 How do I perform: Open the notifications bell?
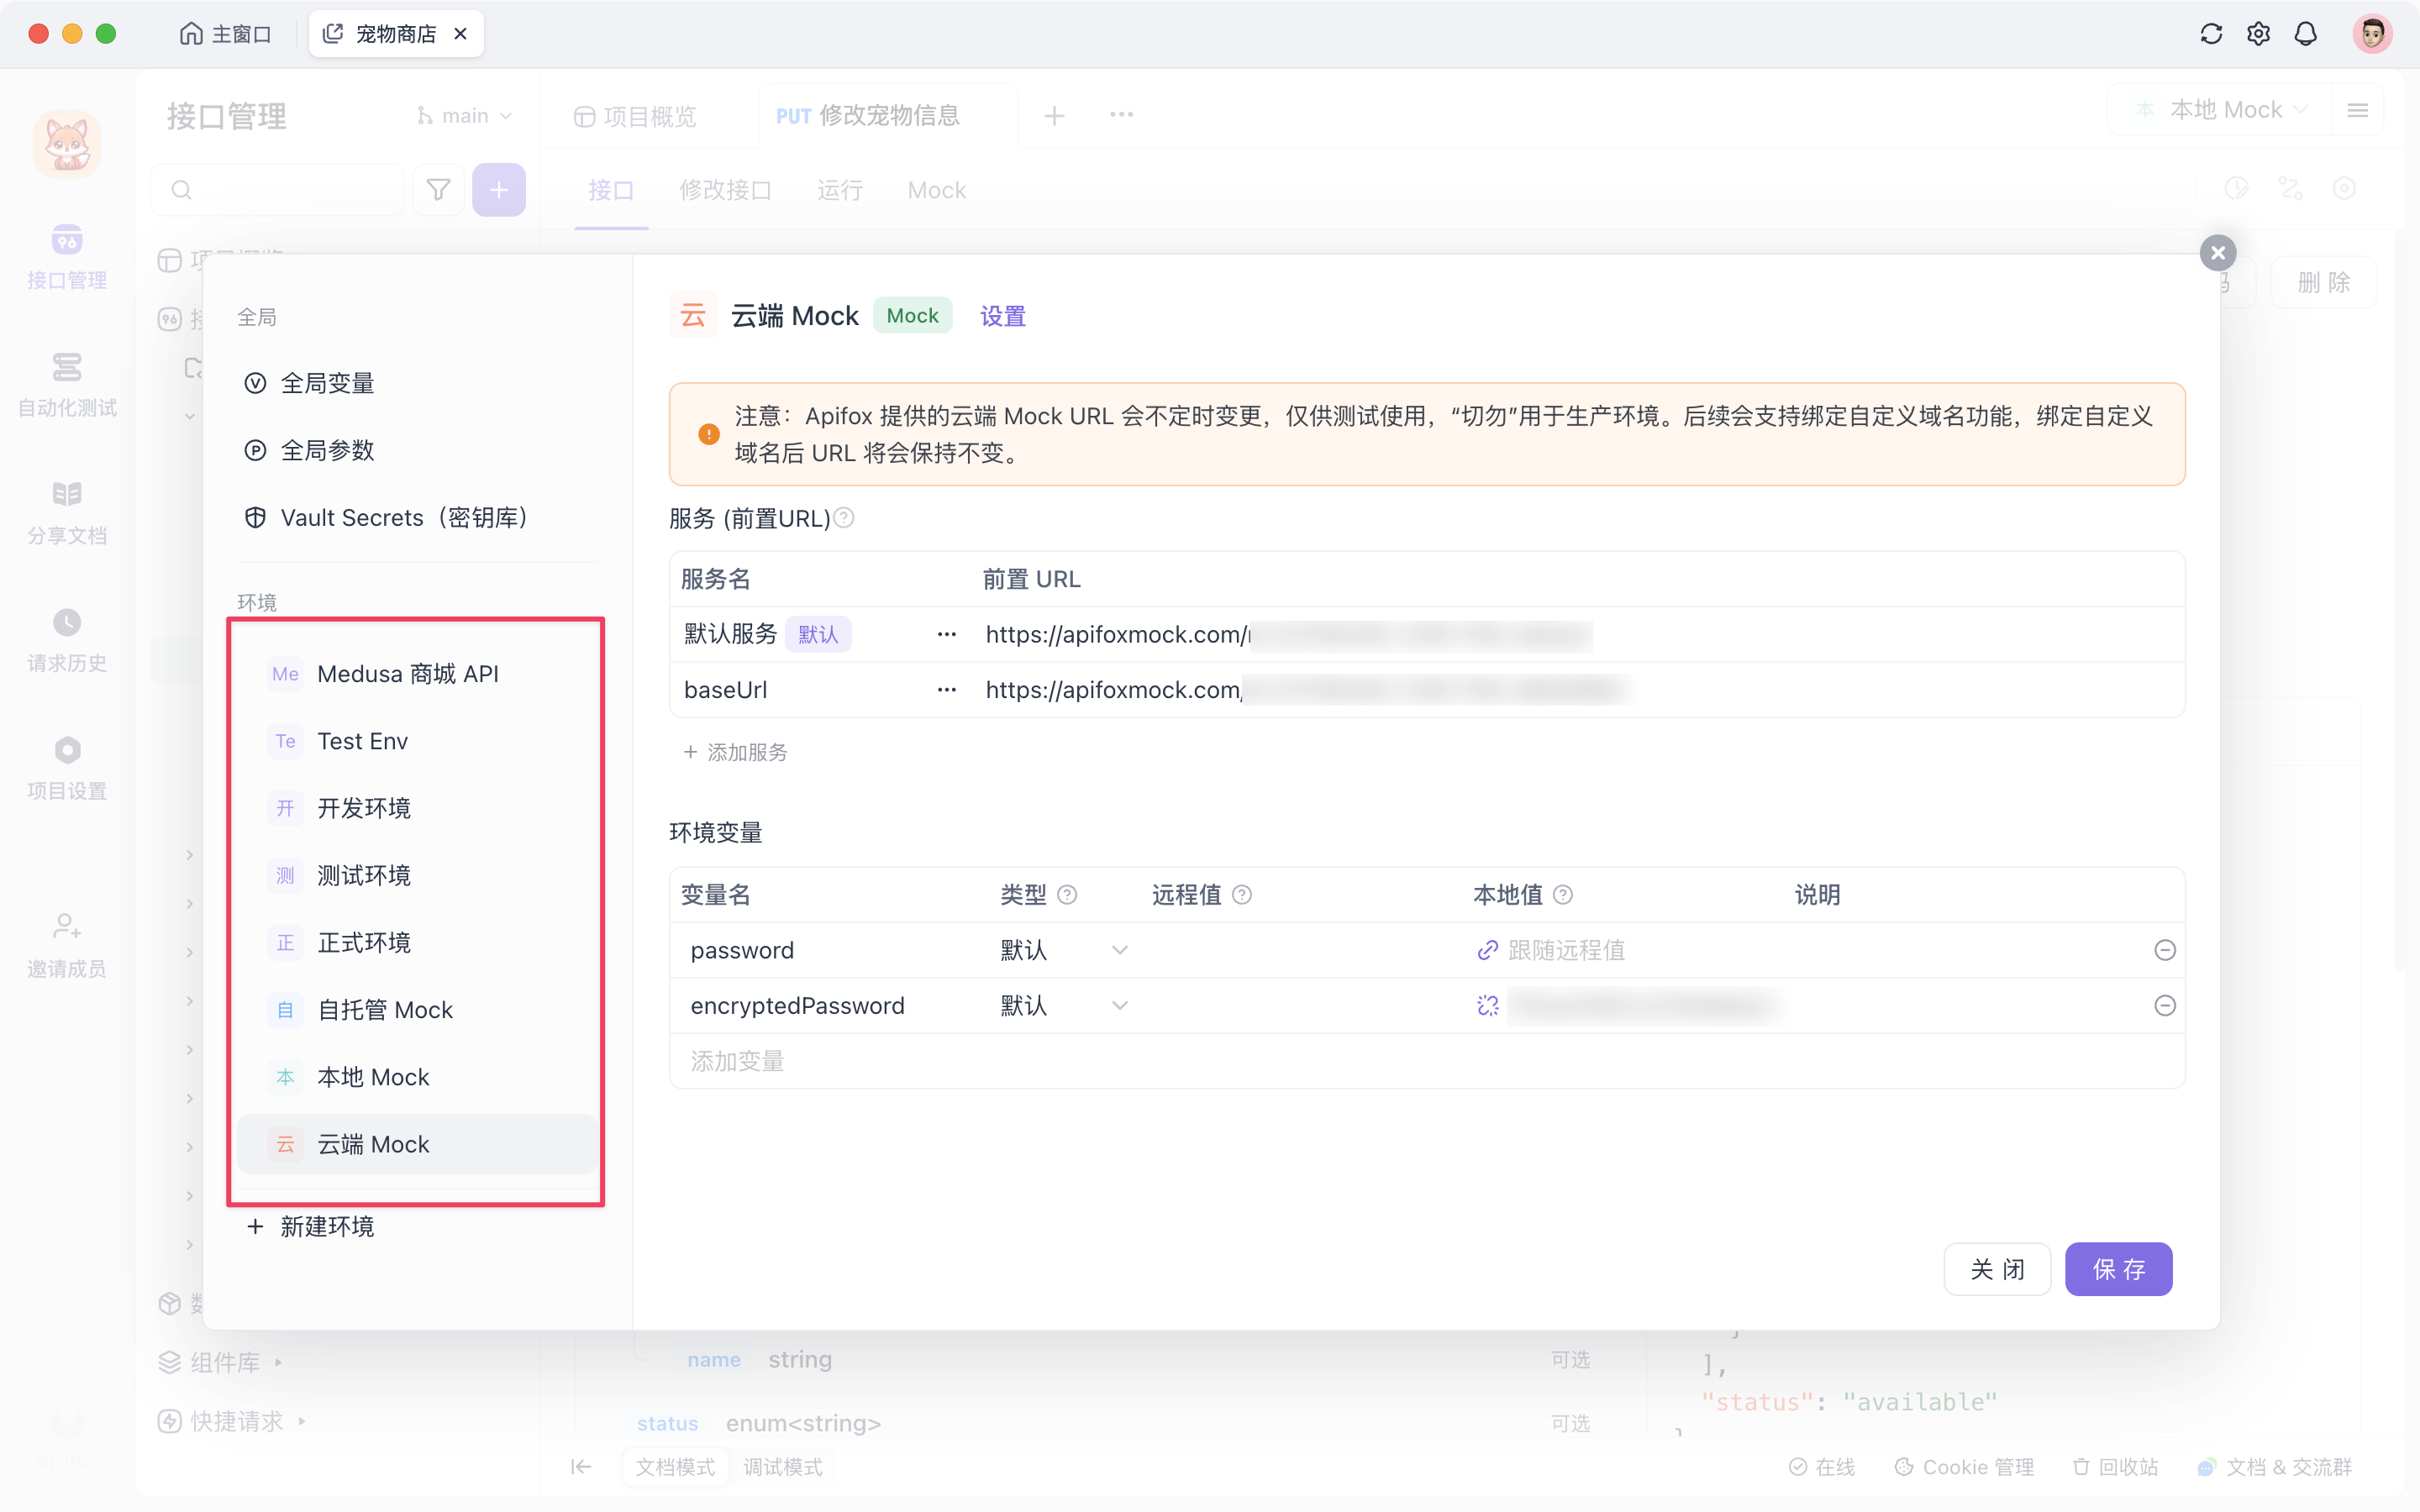coord(2306,33)
